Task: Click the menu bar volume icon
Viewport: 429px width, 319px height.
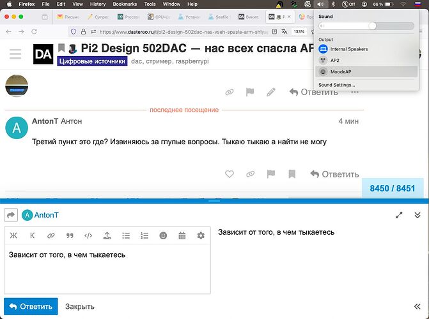Action: point(320,4)
